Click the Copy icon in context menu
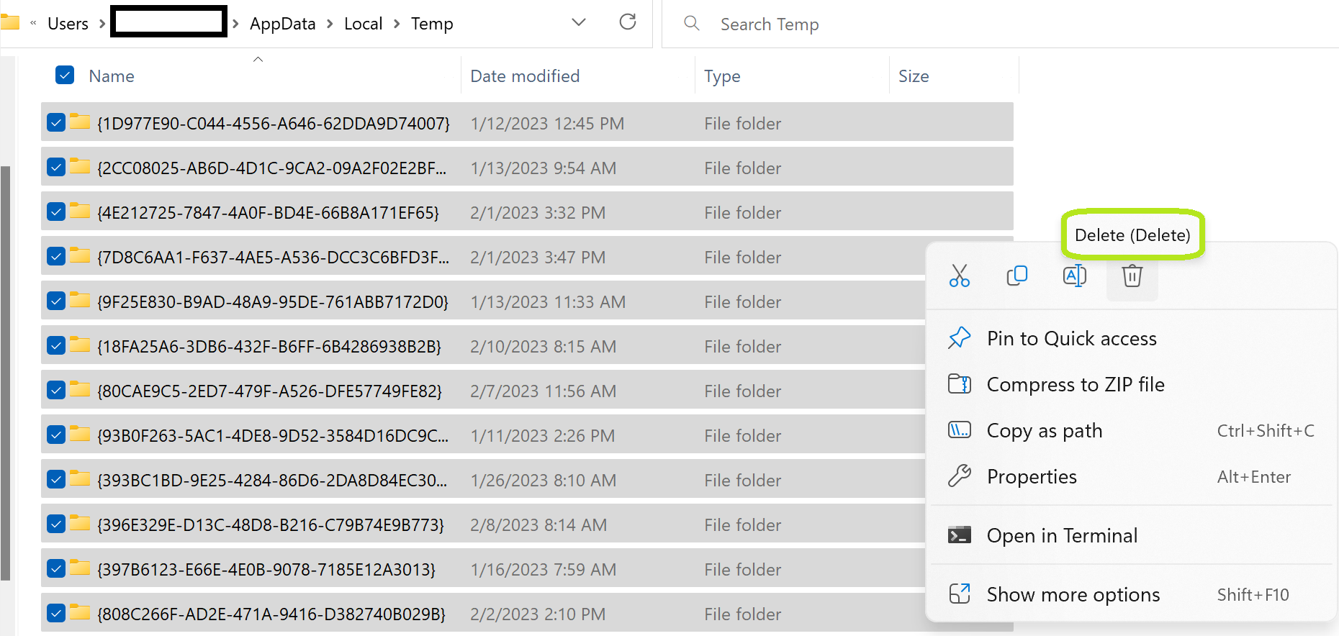1339x636 pixels. (x=1017, y=276)
